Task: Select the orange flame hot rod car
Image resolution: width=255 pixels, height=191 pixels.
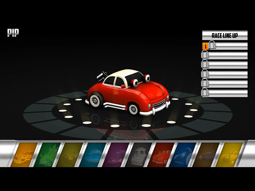Action: pos(24,155)
